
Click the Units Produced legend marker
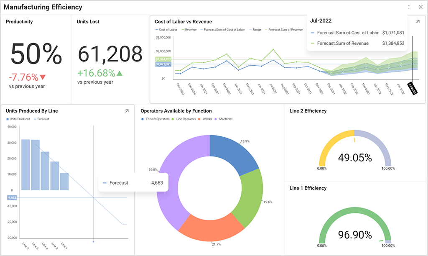click(7, 119)
